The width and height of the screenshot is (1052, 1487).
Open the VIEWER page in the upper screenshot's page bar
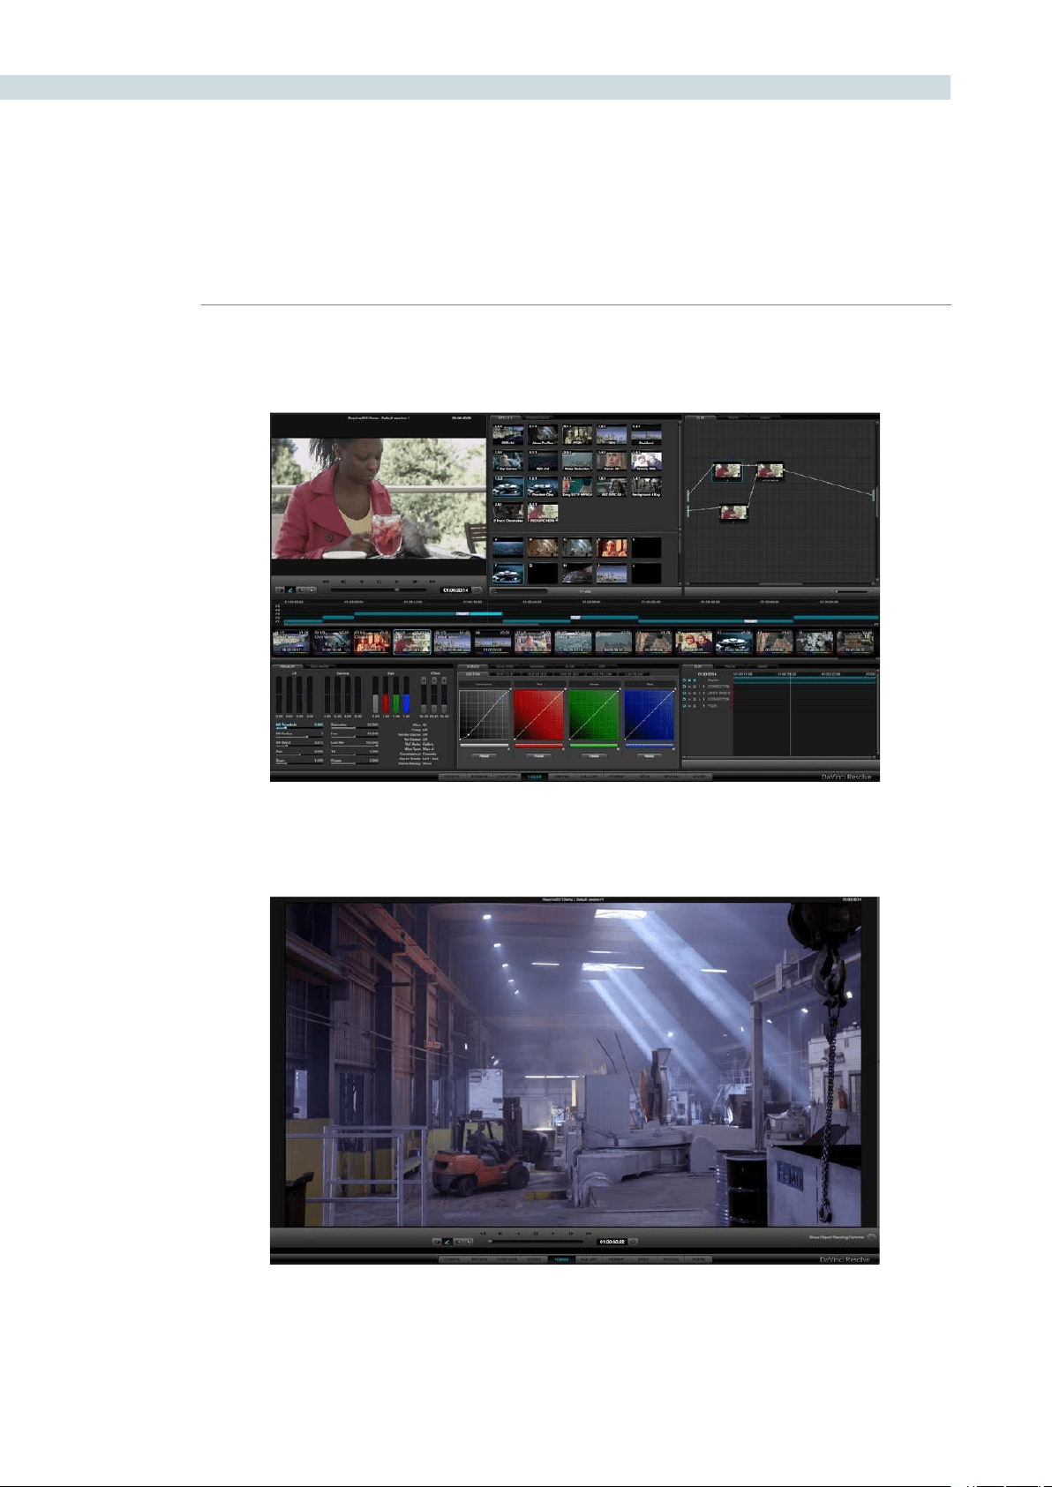pyautogui.click(x=561, y=777)
